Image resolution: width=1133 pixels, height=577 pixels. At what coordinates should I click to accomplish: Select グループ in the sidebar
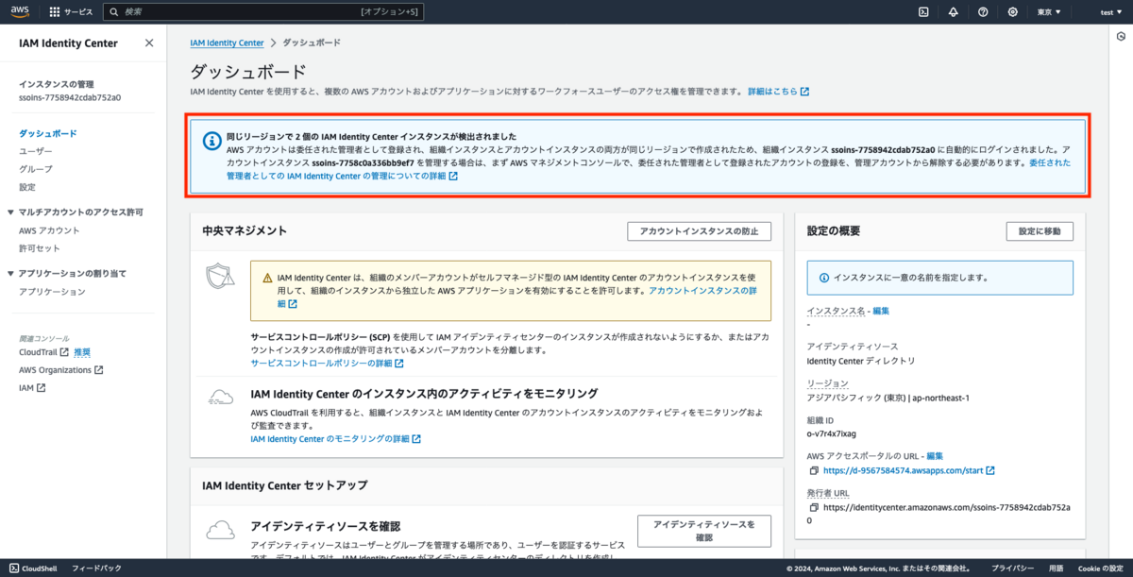point(36,169)
